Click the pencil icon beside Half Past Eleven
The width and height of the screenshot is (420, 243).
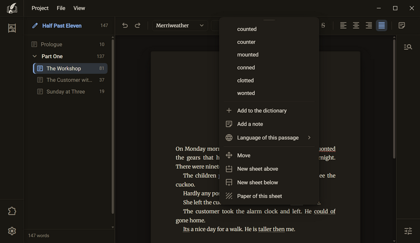tap(35, 26)
